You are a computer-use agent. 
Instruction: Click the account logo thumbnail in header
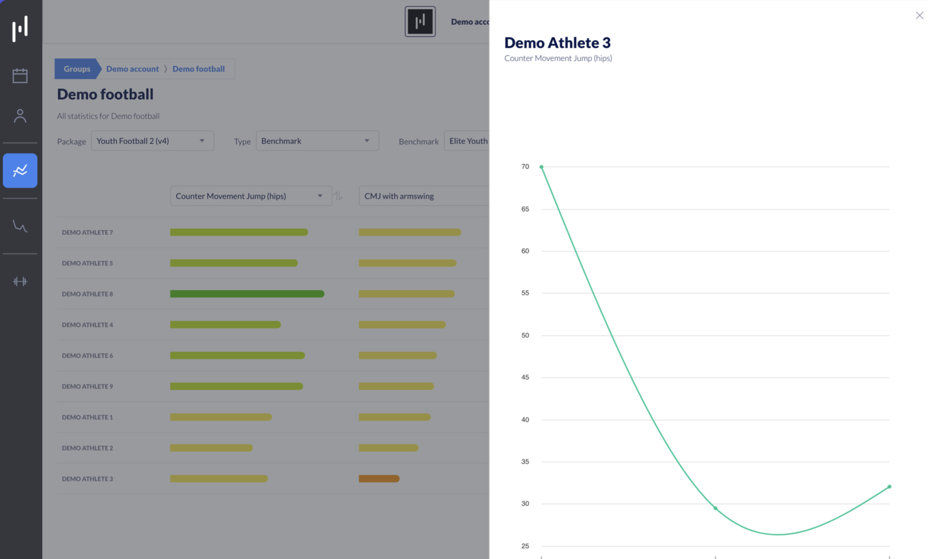(420, 21)
